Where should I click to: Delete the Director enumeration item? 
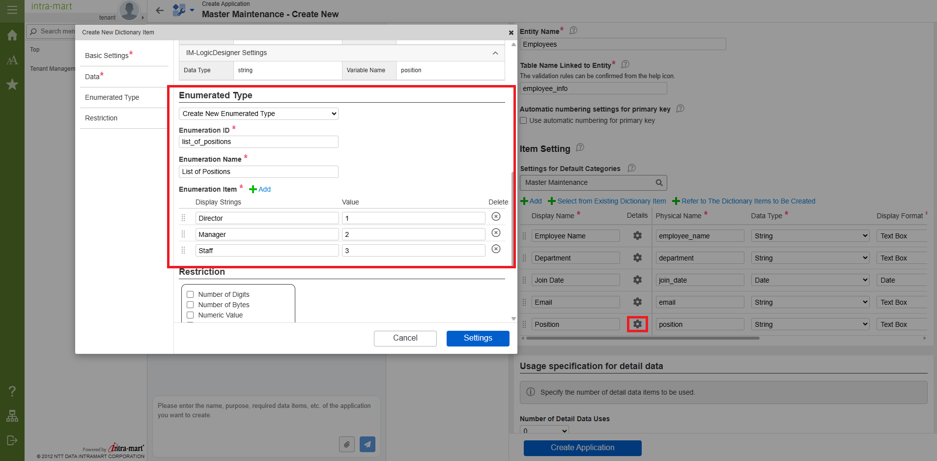pyautogui.click(x=496, y=217)
